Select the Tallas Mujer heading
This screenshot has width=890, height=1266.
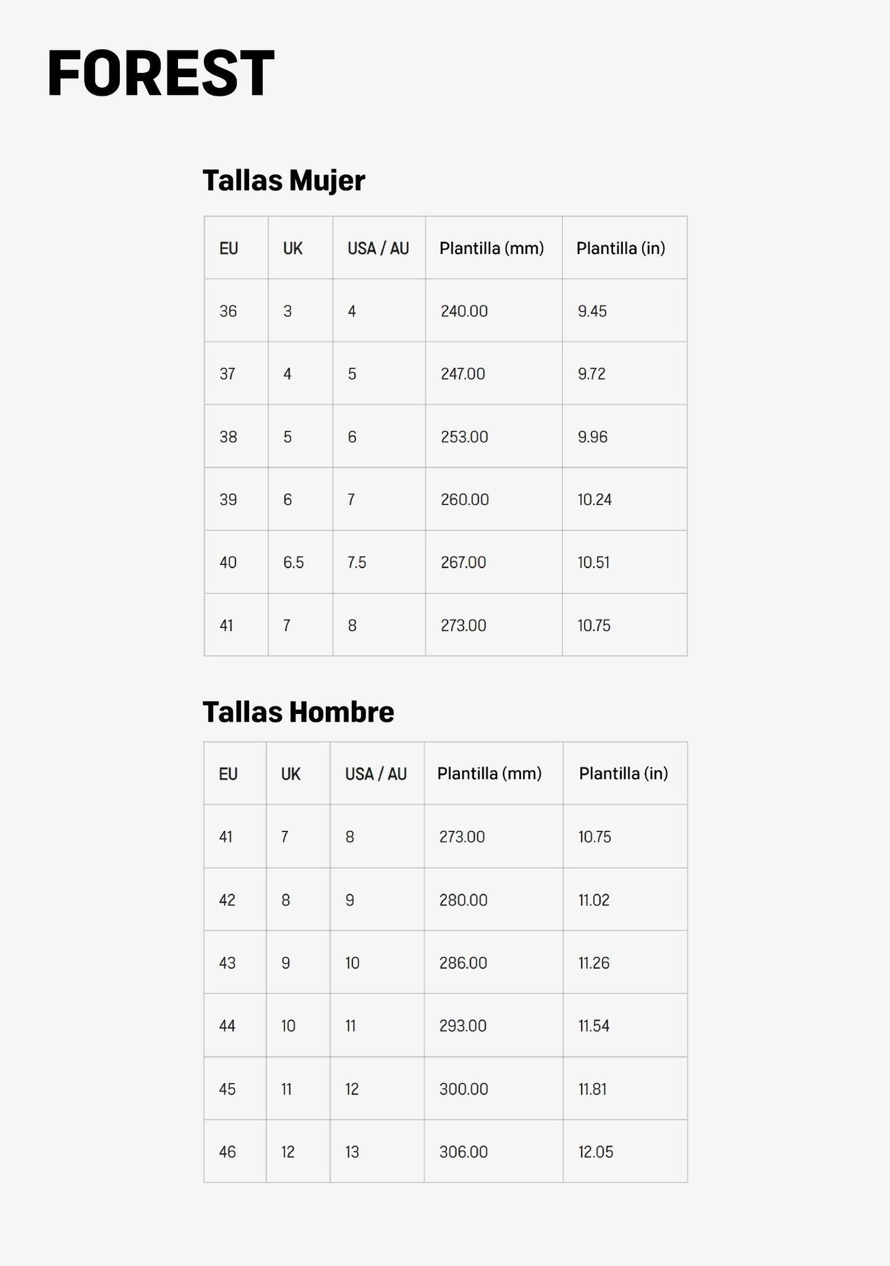click(284, 180)
